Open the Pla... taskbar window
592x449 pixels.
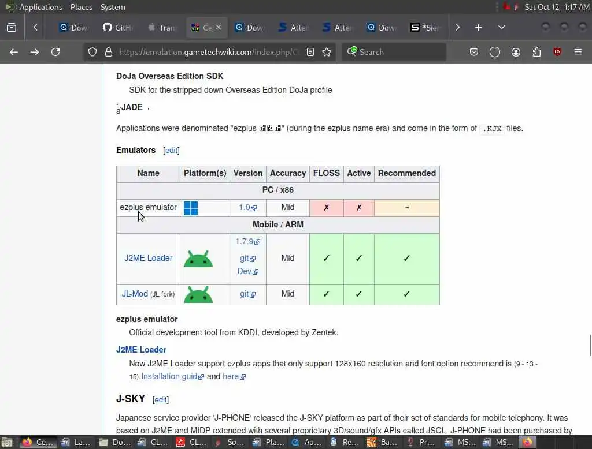pos(268,442)
